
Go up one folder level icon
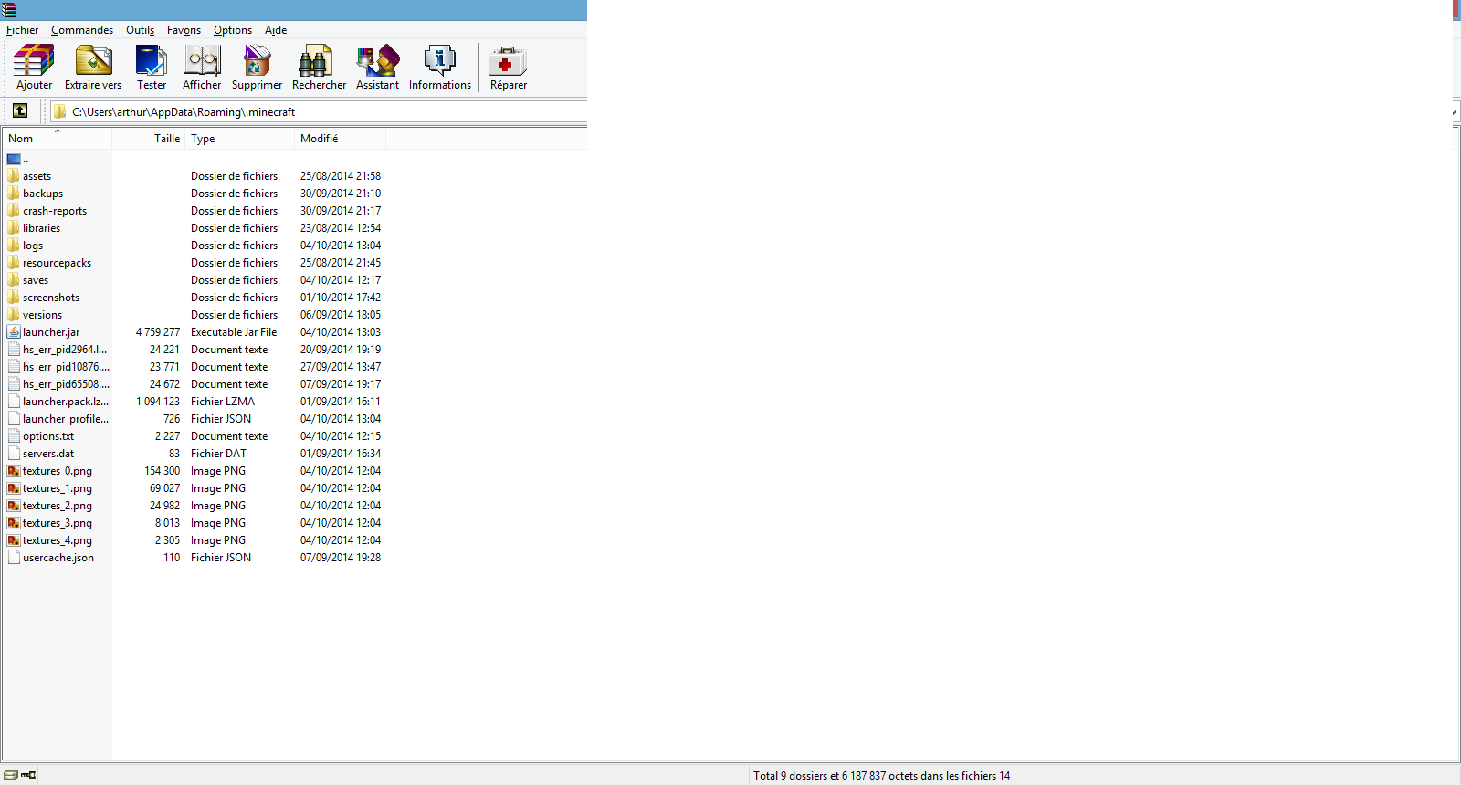pos(20,110)
